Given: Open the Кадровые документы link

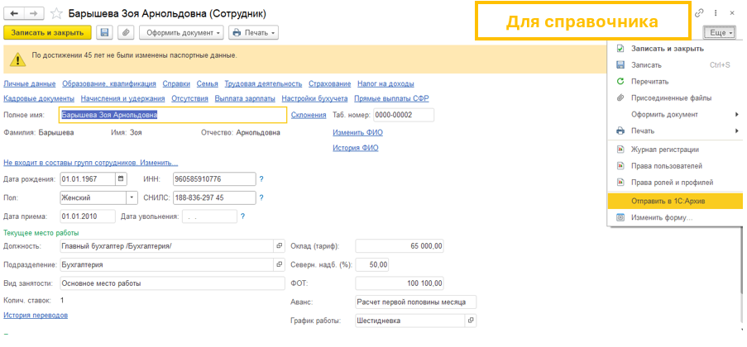Looking at the screenshot, I should (39, 98).
